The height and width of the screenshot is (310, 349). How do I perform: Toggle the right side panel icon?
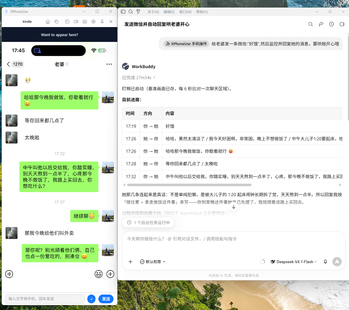click(x=342, y=24)
